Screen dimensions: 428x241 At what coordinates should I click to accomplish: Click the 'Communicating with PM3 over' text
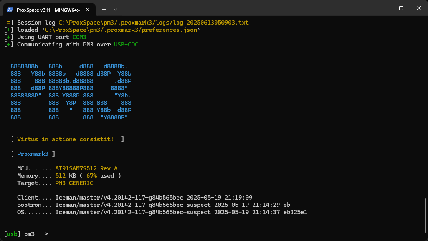click(x=64, y=45)
